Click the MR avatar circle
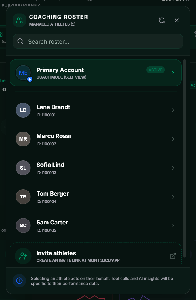 [23, 139]
